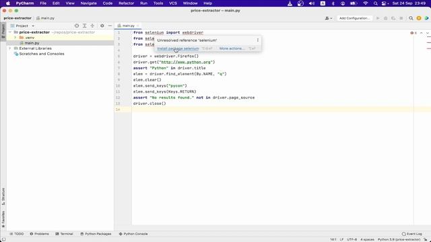Select External Libraries in project tree
This screenshot has width=431, height=242.
pos(35,48)
